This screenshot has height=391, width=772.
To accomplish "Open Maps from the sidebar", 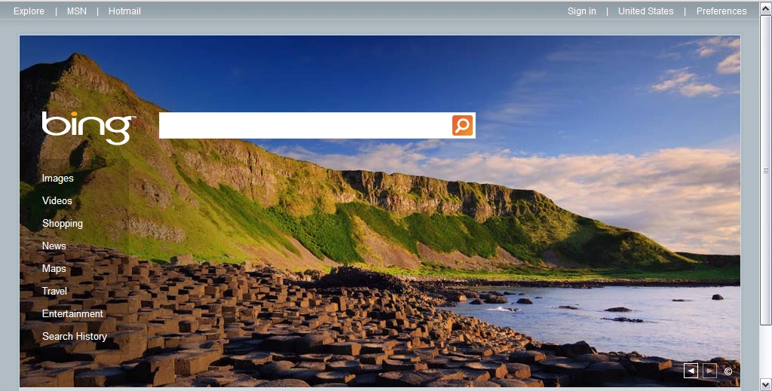I will (x=54, y=269).
